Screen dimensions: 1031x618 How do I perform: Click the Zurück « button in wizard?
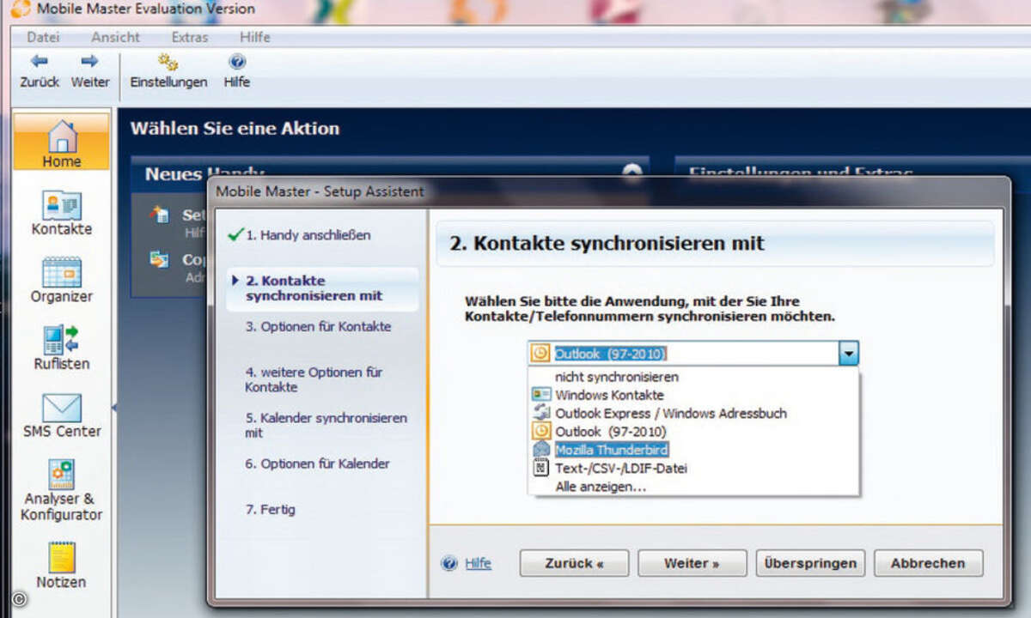[x=574, y=563]
